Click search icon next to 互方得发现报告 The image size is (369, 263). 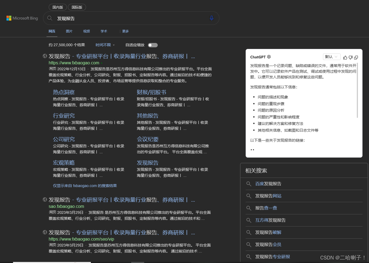(249, 220)
